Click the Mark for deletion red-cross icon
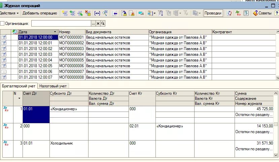This screenshot has width=279, height=162. tap(88, 13)
